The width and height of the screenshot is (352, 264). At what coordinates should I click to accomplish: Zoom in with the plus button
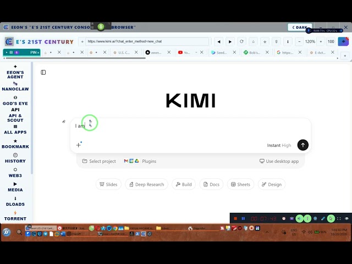[321, 42]
